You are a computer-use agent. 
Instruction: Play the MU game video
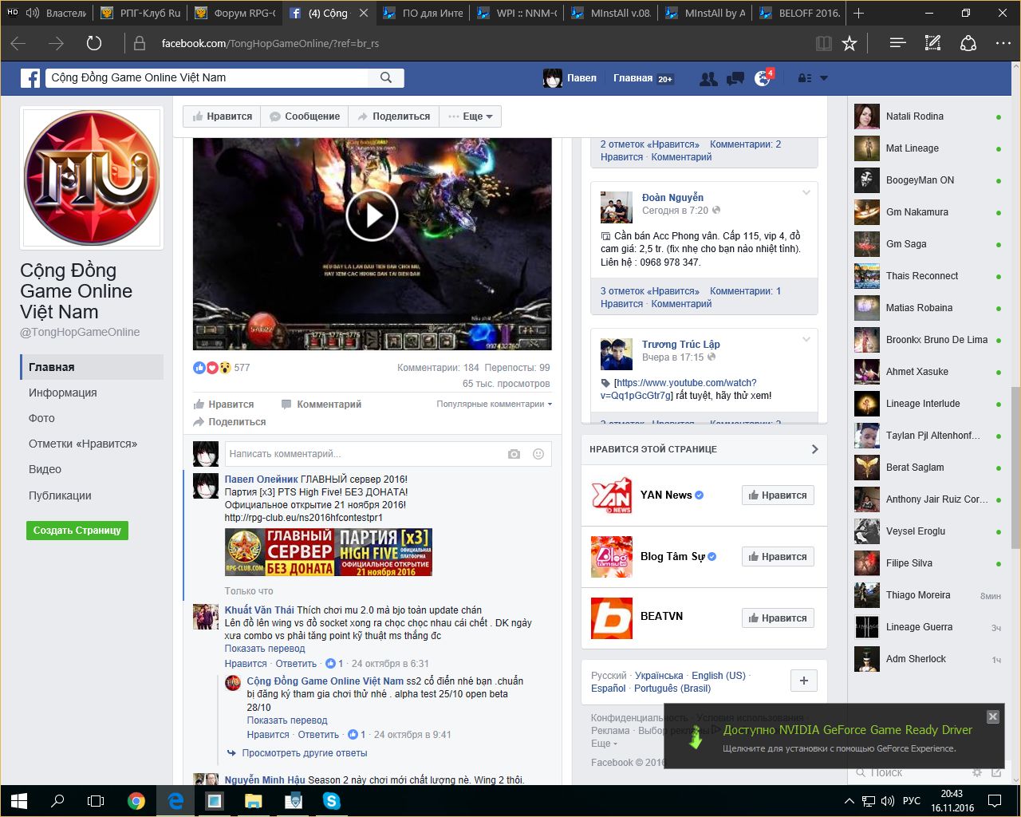(x=372, y=215)
